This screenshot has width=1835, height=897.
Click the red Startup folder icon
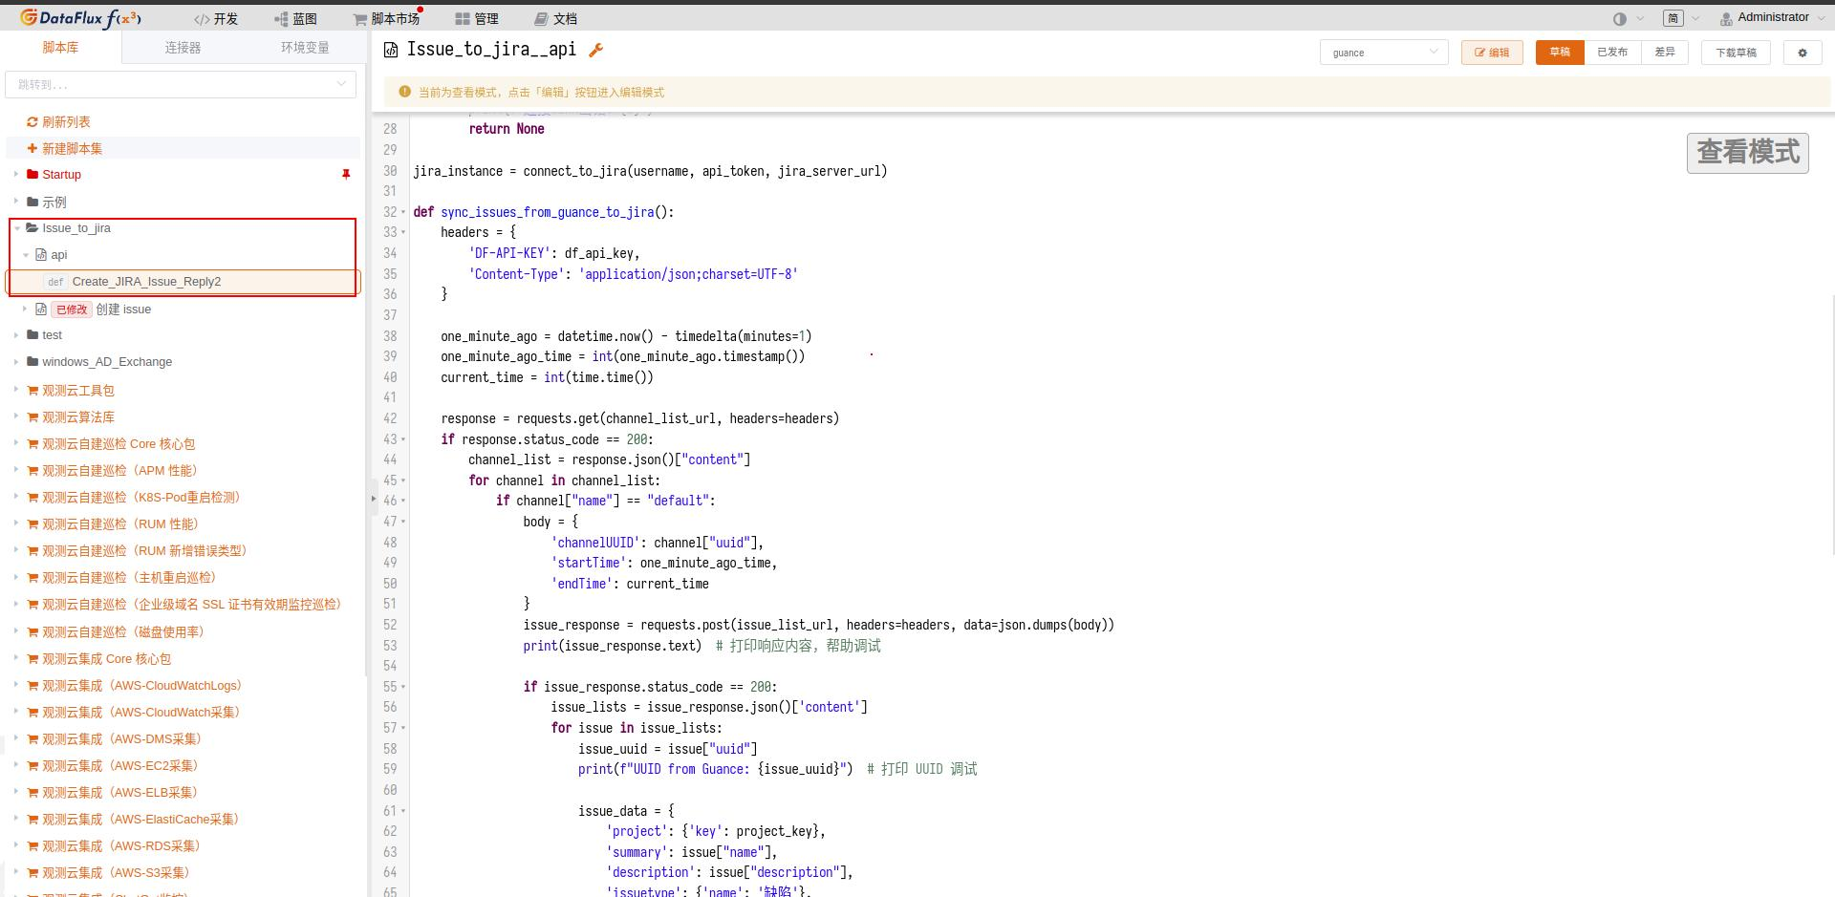[32, 174]
